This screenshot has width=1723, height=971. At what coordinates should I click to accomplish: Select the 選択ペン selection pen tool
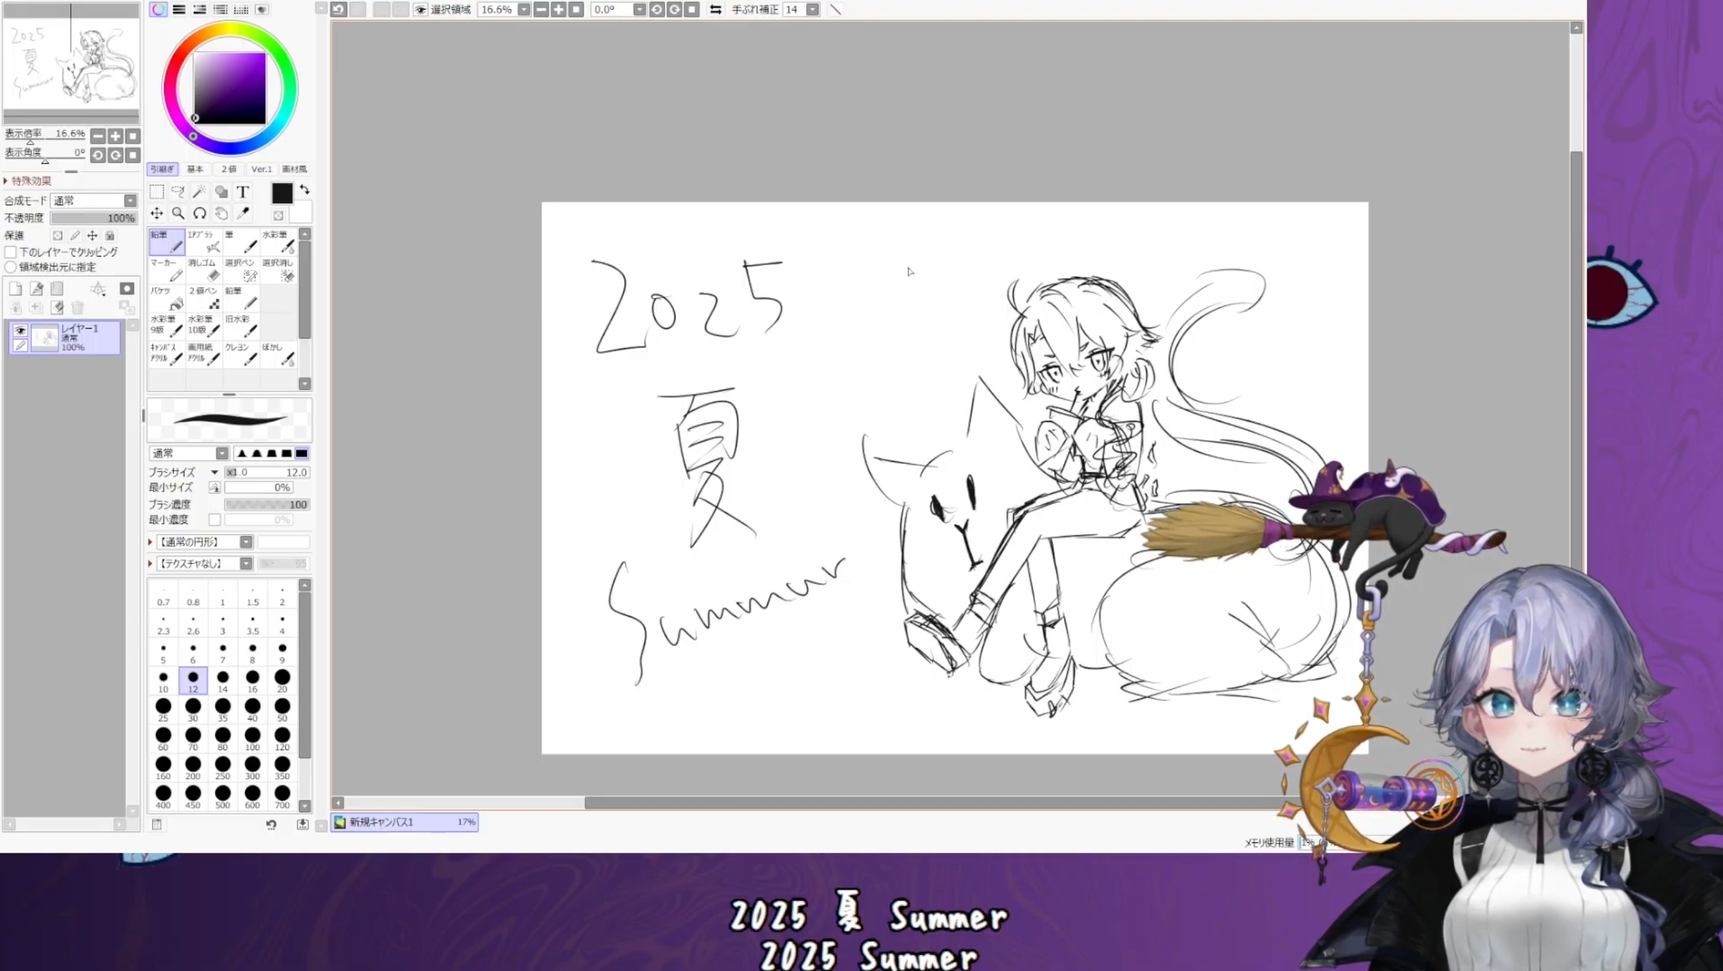pos(242,270)
